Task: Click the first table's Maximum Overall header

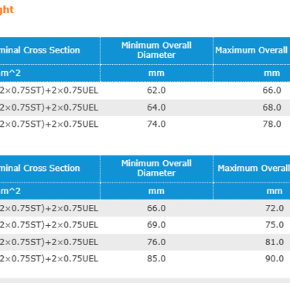Action: 251,50
